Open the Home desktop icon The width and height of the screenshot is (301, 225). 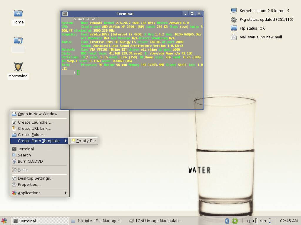18,13
